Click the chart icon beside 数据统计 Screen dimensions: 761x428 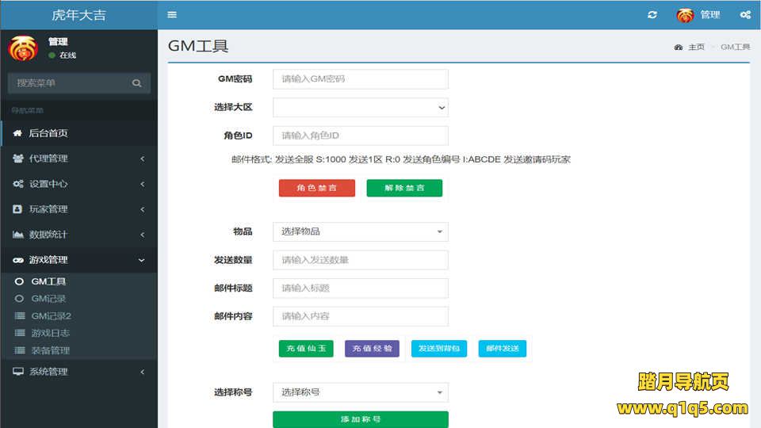[x=17, y=235]
